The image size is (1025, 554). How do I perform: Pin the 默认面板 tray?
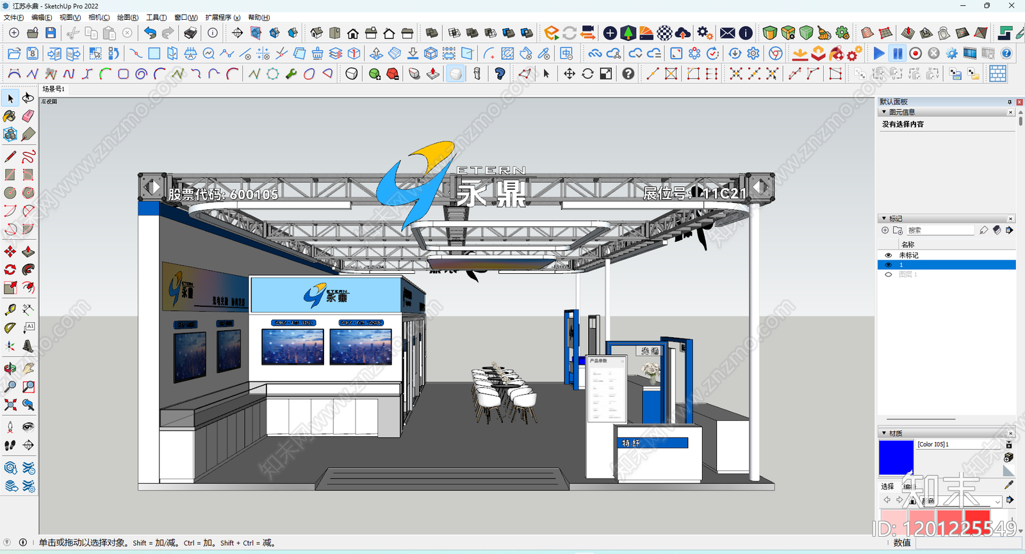pyautogui.click(x=1010, y=102)
